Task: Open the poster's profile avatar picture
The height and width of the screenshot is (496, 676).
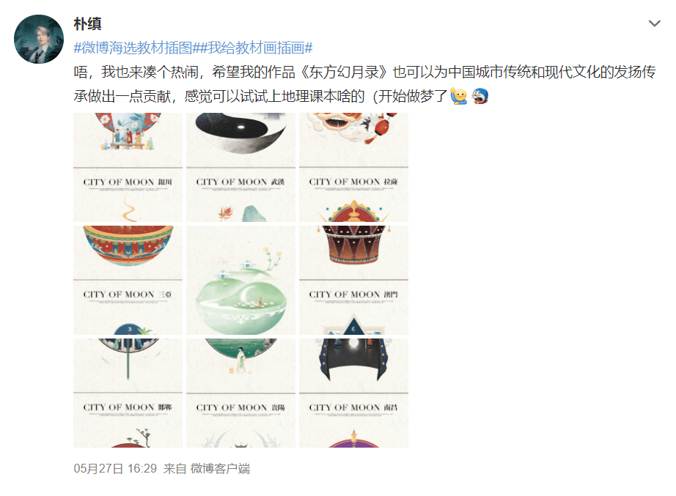Action: pyautogui.click(x=39, y=40)
